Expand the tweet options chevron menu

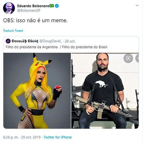pyautogui.click(x=137, y=6)
